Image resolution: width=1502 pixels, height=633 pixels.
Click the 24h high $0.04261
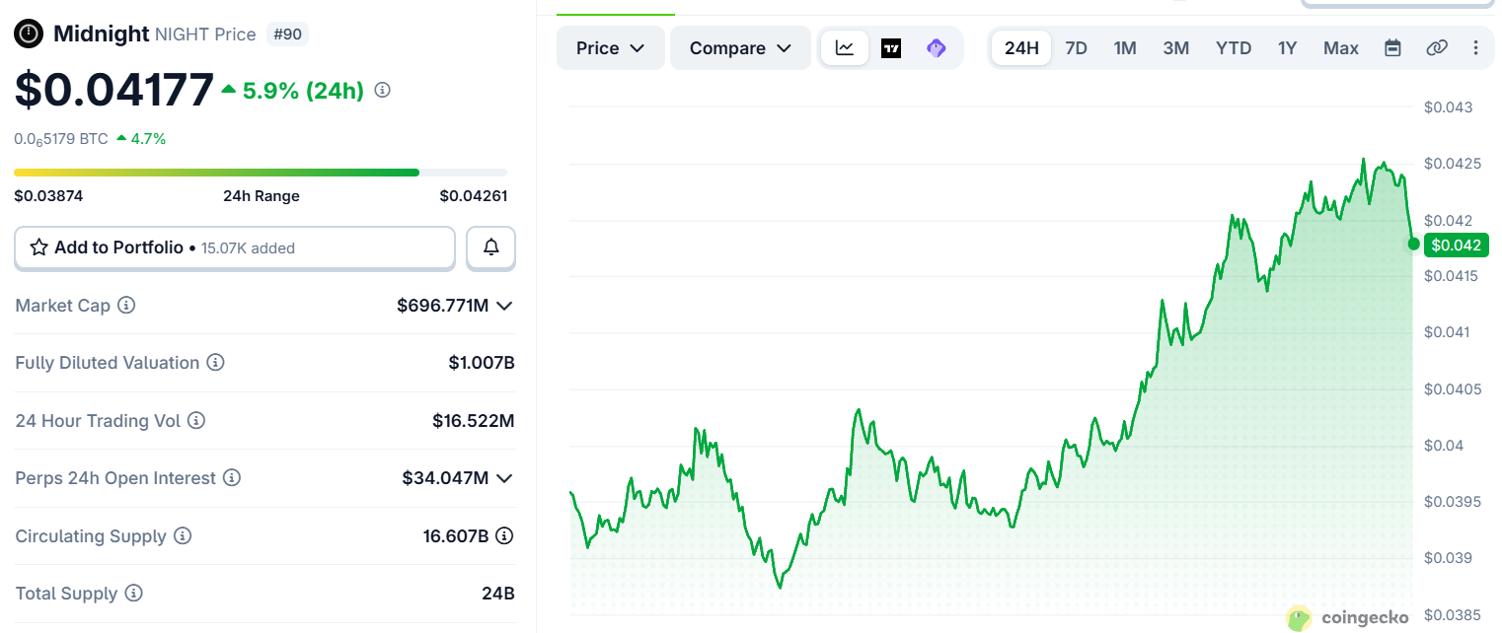[474, 195]
